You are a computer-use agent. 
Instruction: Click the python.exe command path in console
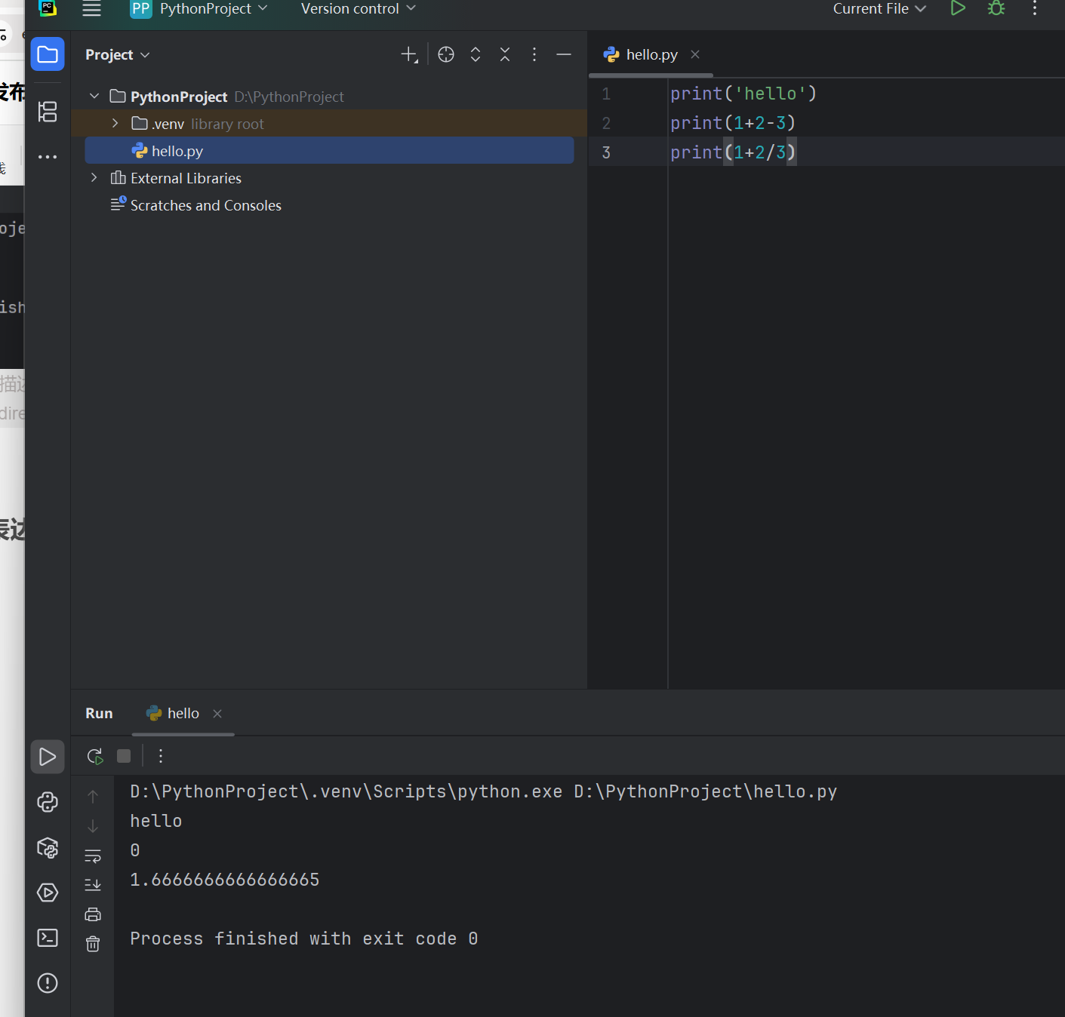tap(346, 791)
